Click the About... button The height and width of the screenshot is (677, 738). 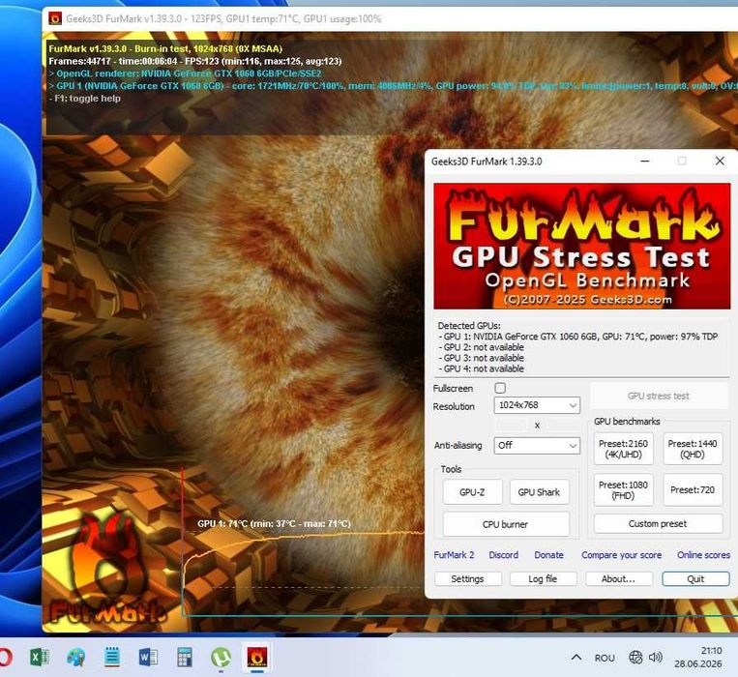[x=618, y=578]
